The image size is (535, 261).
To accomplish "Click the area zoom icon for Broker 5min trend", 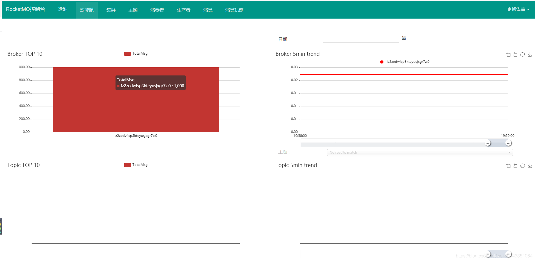I will (x=508, y=55).
